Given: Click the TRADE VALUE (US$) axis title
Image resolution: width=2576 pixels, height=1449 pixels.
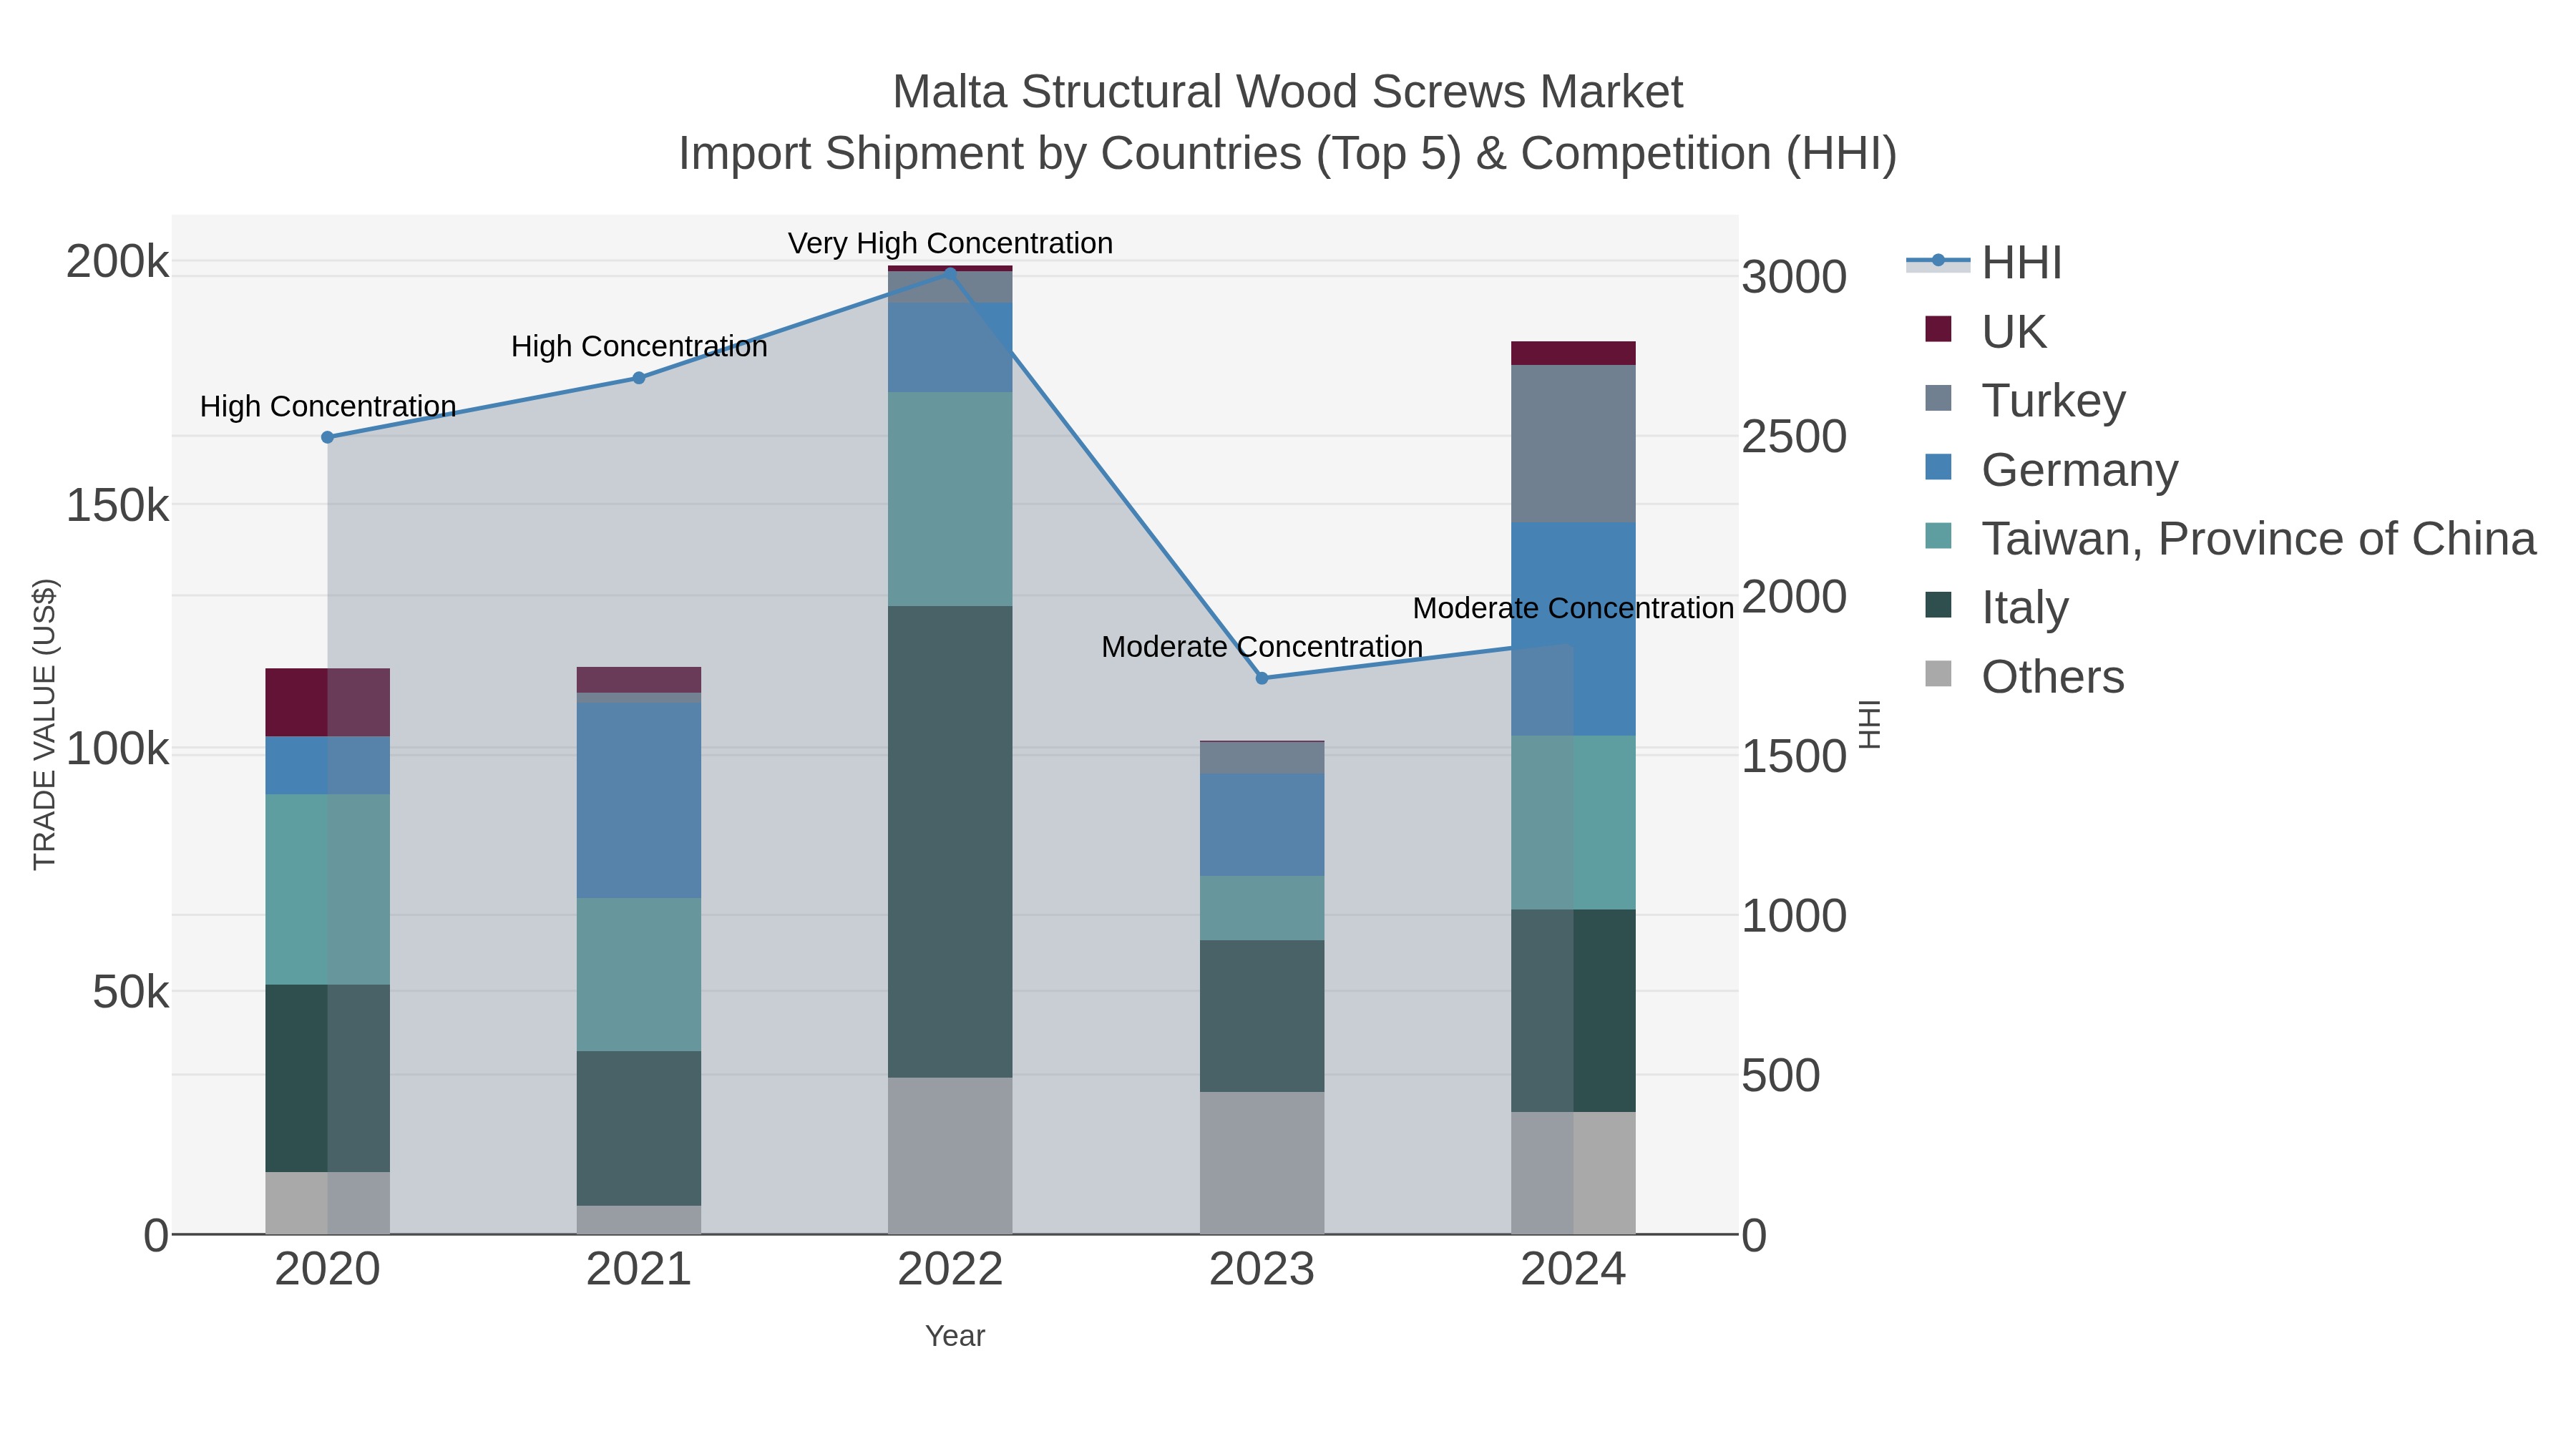Looking at the screenshot, I should click(x=44, y=724).
